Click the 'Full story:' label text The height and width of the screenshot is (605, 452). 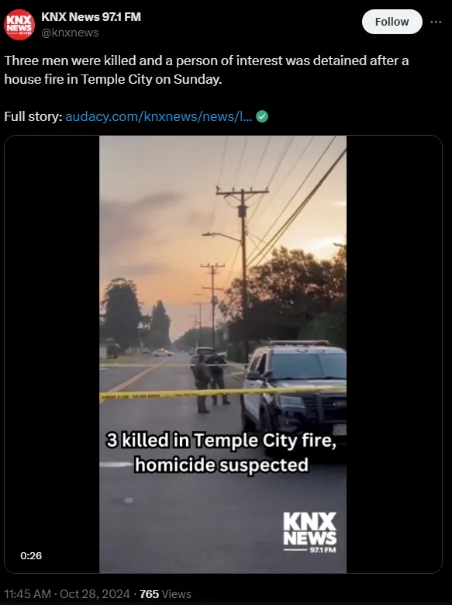(33, 116)
